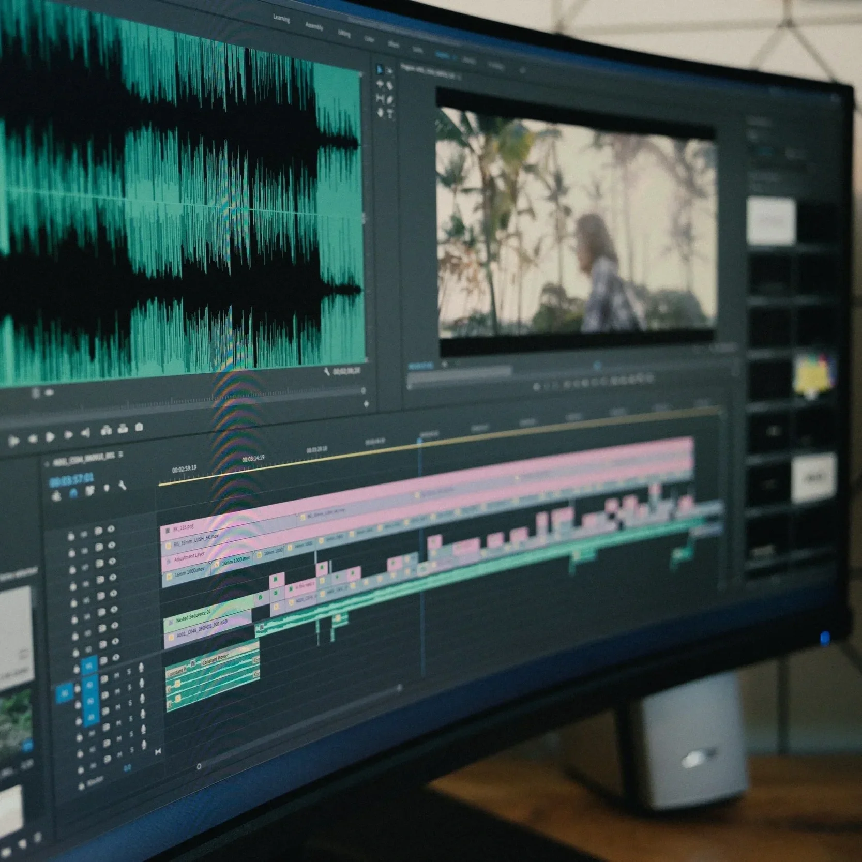Switch to the Learning workspace
Screen dimensions: 862x862
pos(281,19)
